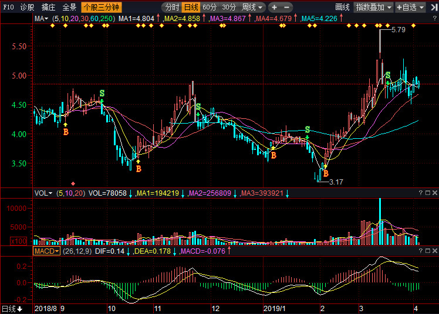Open MA indicator dropdown menu
Screen dimensions: 439x314
(42, 19)
